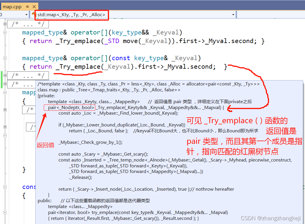Collapse the operator[](const key_type& _Keyval) function
Image resolution: width=305 pixels, height=224 pixels.
point(5,58)
